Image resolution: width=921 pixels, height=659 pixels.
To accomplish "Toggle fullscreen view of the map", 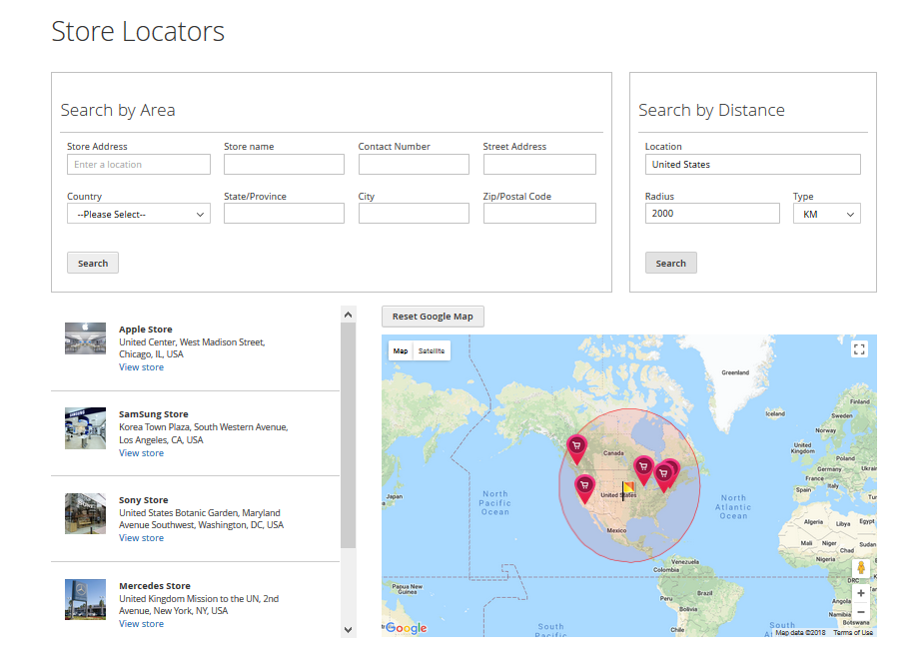I will pyautogui.click(x=860, y=349).
